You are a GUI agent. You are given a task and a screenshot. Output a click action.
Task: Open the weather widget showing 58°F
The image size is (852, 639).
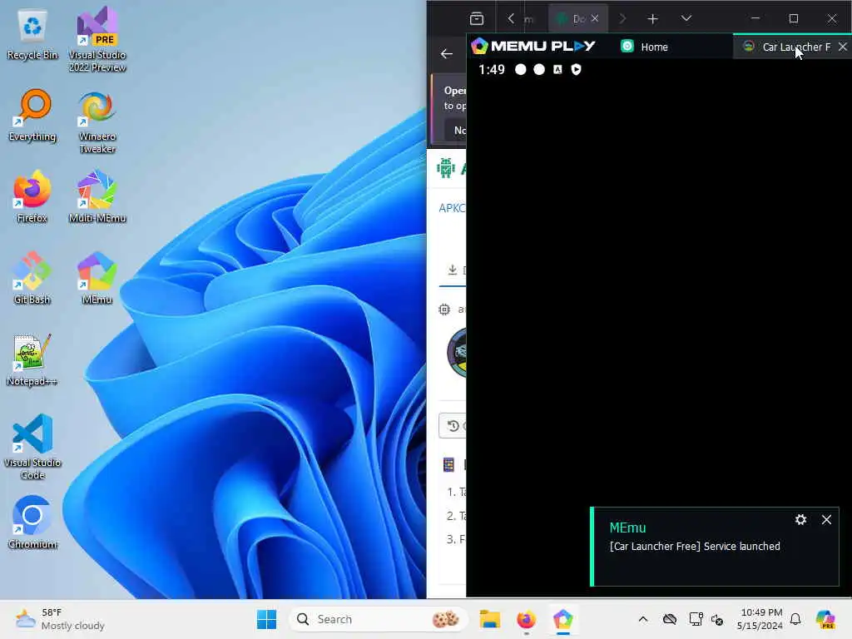point(60,619)
